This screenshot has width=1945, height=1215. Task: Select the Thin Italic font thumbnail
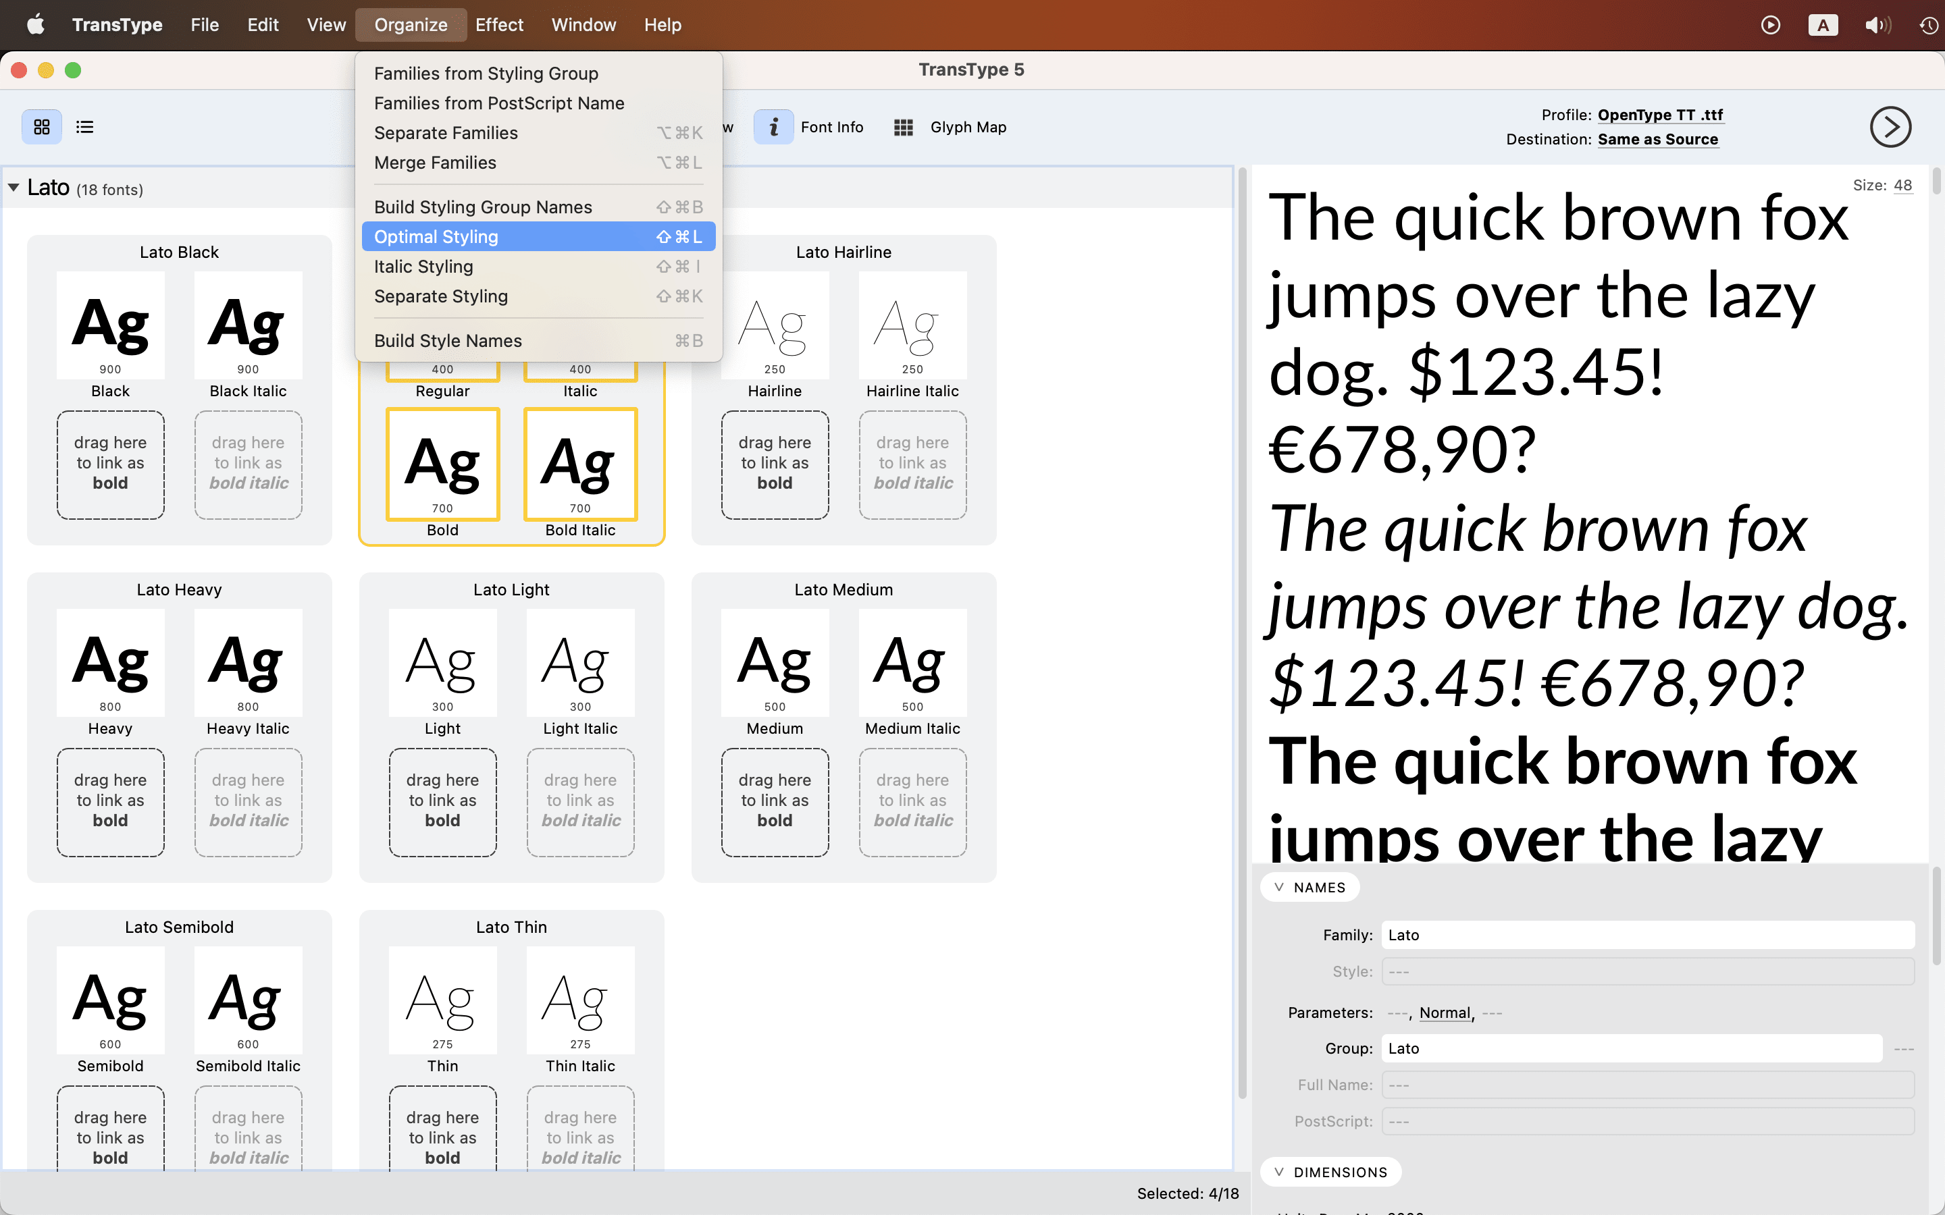click(x=580, y=1000)
